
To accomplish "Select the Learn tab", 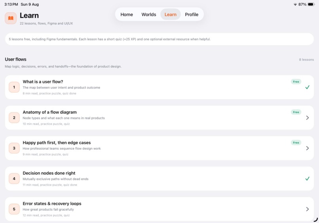I will point(171,15).
